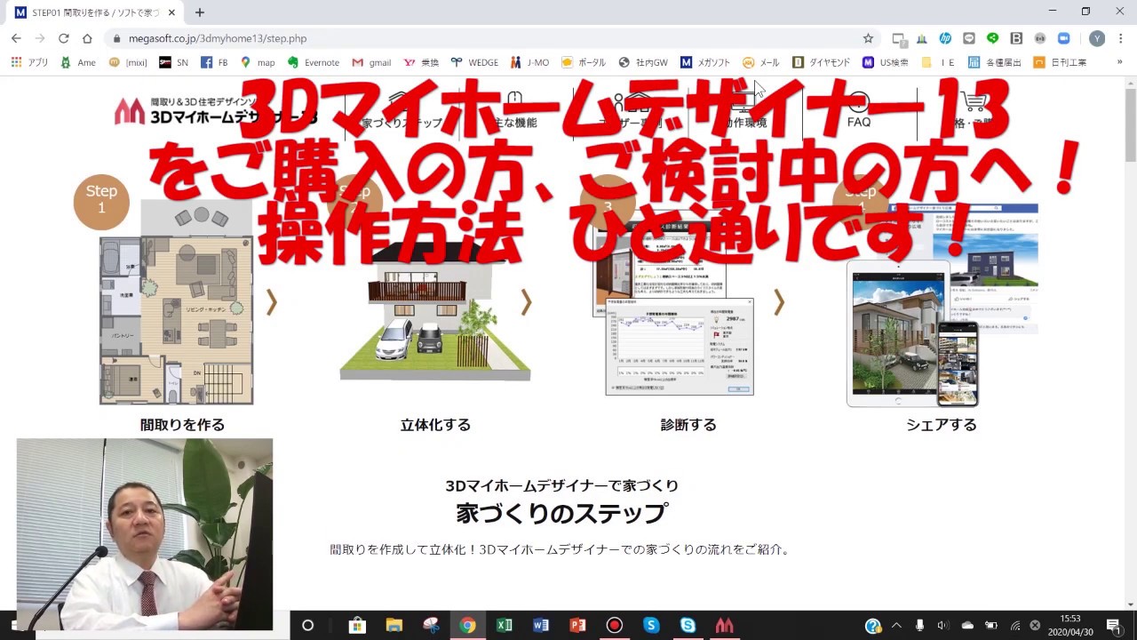Click the 立体化する label
The image size is (1137, 640).
click(x=435, y=425)
